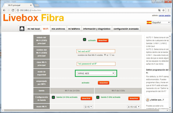Image resolution: width=173 pixels, height=113 pixels.
Task: Open 'configuración avanzada' tab
Action: point(126,29)
